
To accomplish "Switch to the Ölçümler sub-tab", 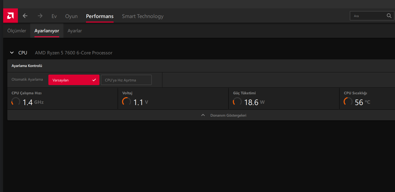I will point(17,31).
